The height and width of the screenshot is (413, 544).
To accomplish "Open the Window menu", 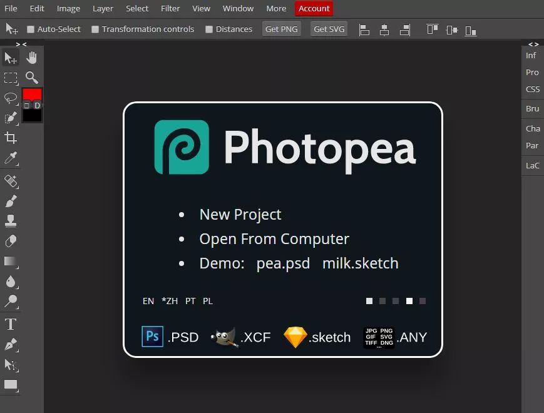I will click(x=238, y=8).
